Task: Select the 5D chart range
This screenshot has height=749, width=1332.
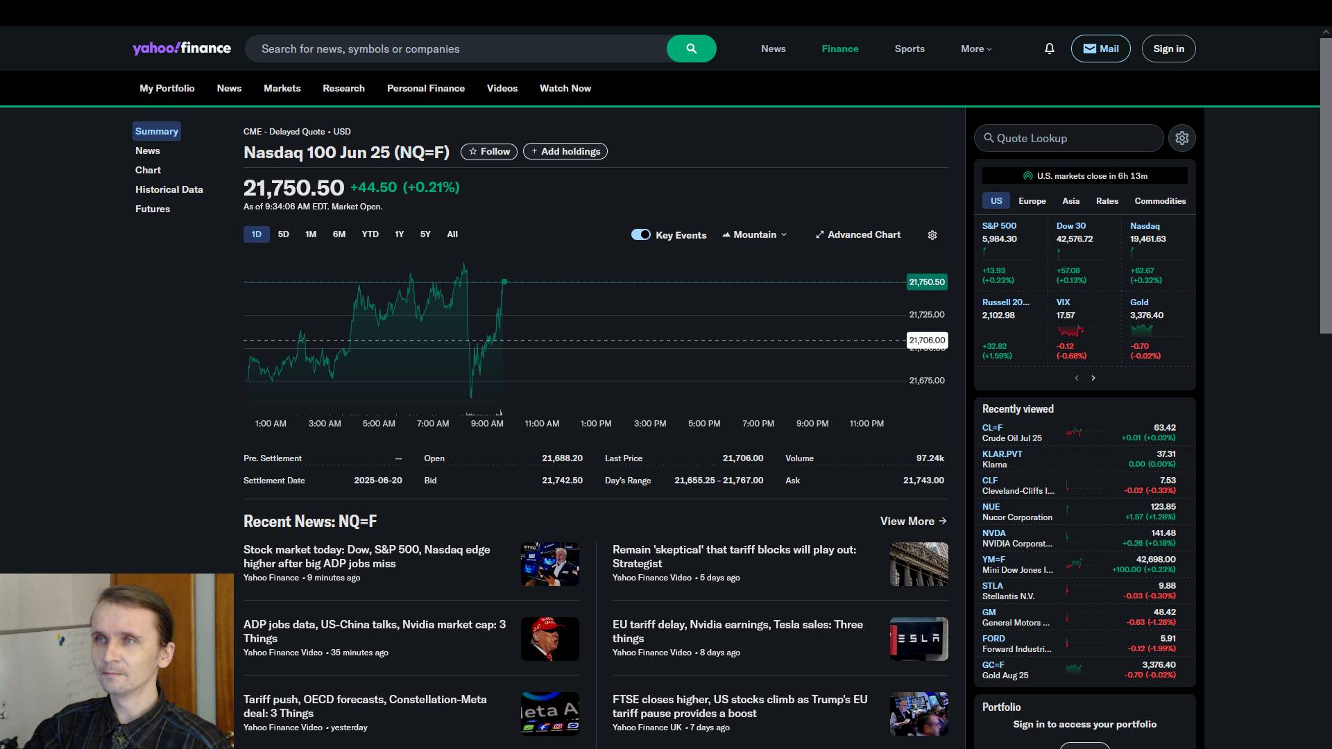Action: pyautogui.click(x=283, y=234)
